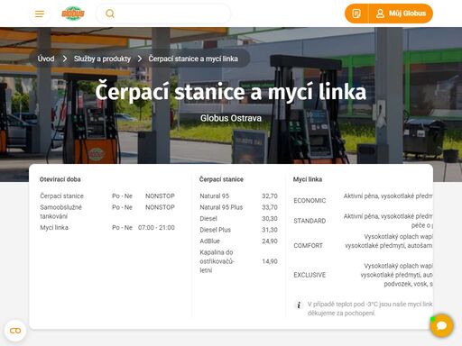This screenshot has width=462, height=346.
Task: Focus the search input field
Action: pyautogui.click(x=163, y=14)
